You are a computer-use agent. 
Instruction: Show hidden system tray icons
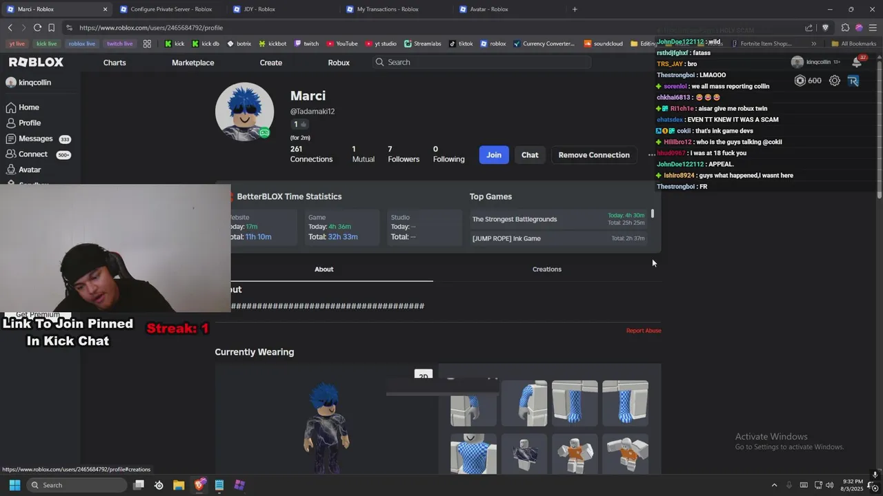tap(774, 485)
